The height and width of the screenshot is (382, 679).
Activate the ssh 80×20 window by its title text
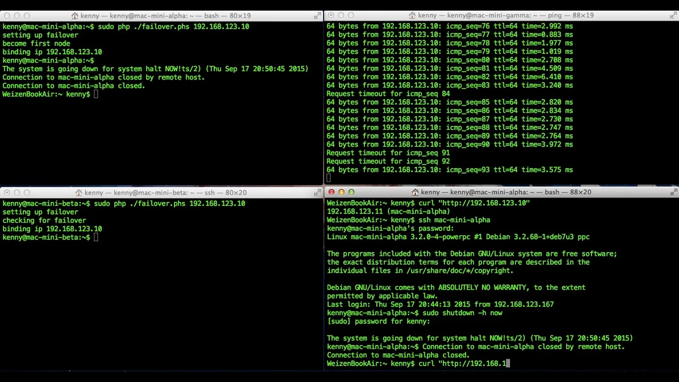[x=166, y=193]
